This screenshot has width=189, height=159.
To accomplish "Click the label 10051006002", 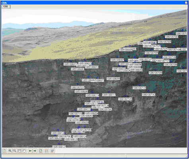I will click(113, 79).
